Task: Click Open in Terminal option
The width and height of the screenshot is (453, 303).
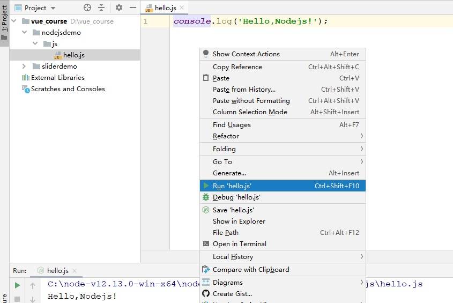Action: (239, 243)
